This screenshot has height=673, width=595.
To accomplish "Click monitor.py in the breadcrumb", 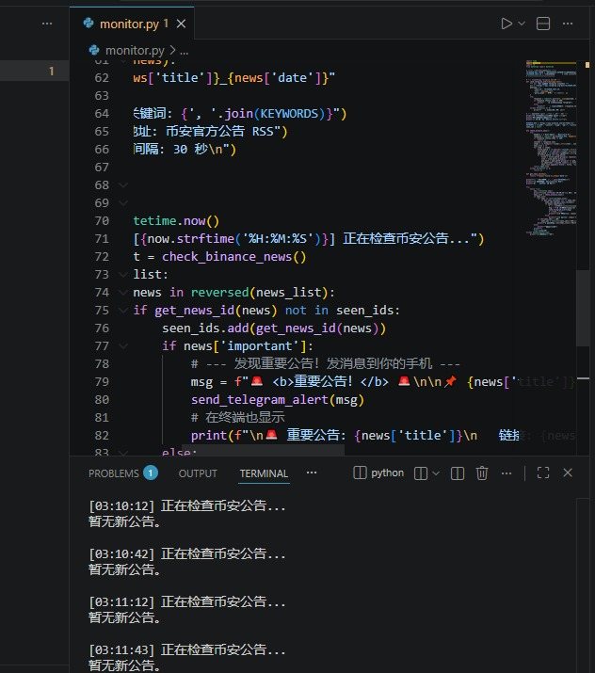I will point(135,51).
